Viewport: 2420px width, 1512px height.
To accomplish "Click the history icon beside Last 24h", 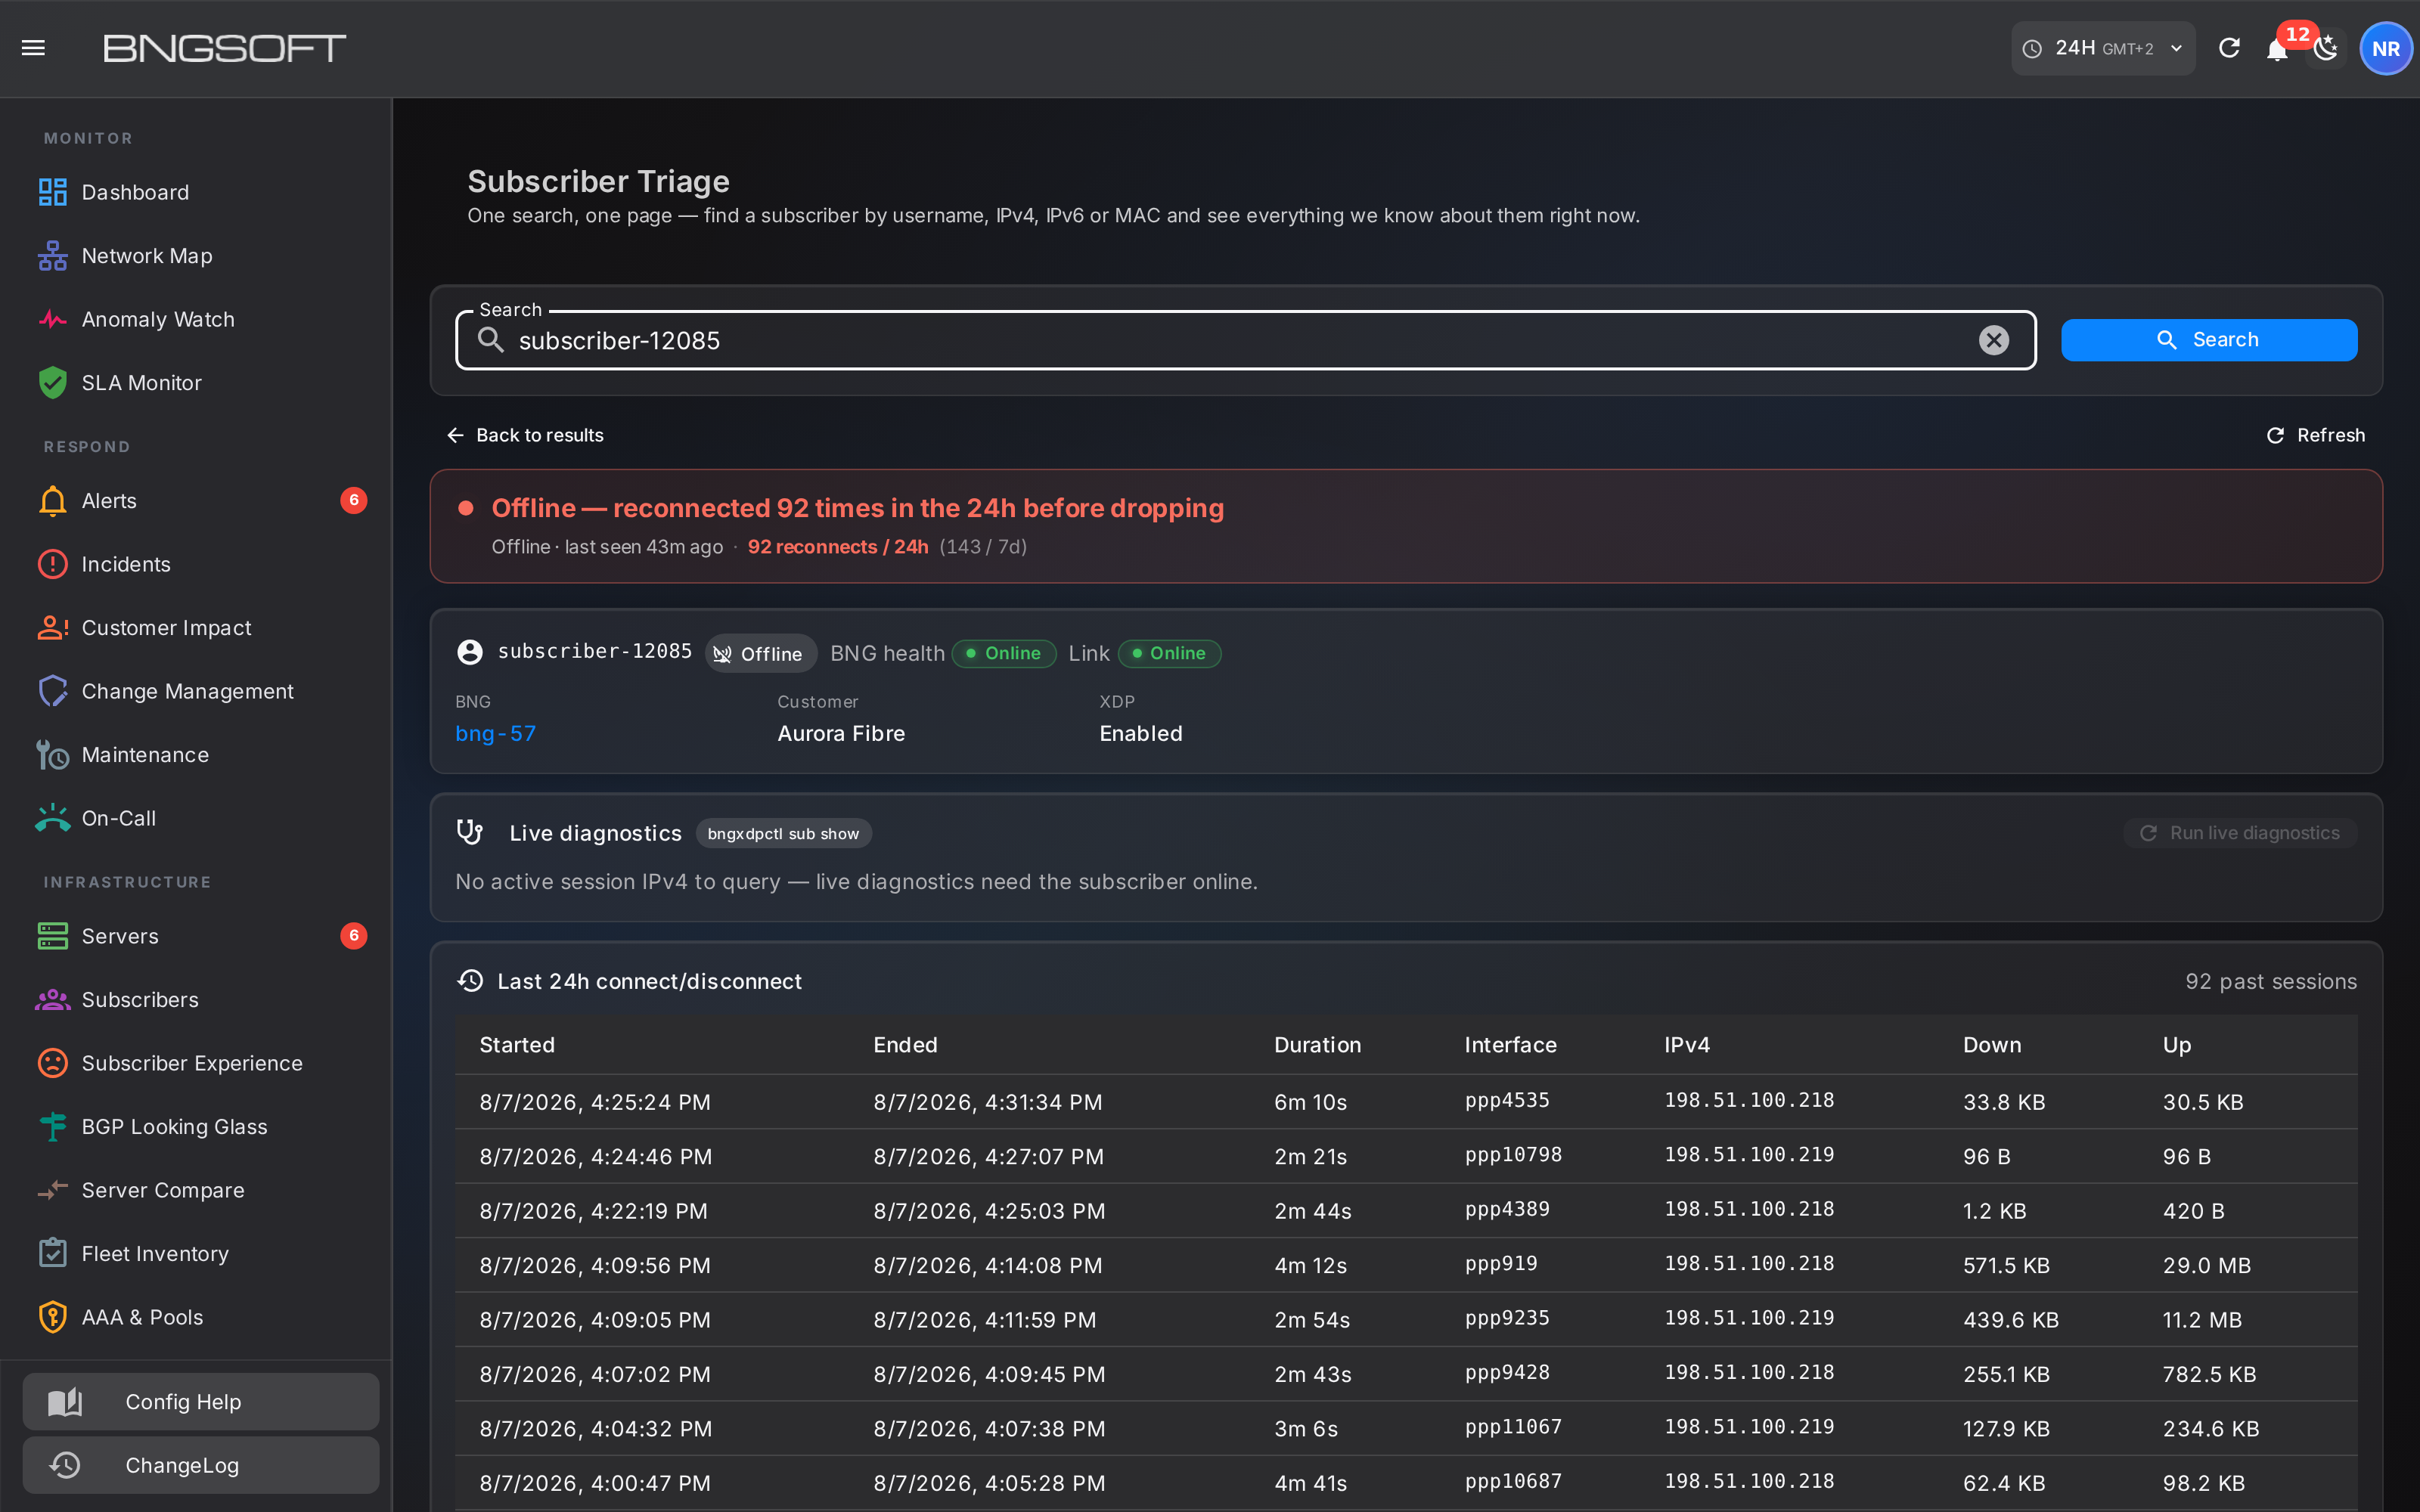I will coord(470,981).
